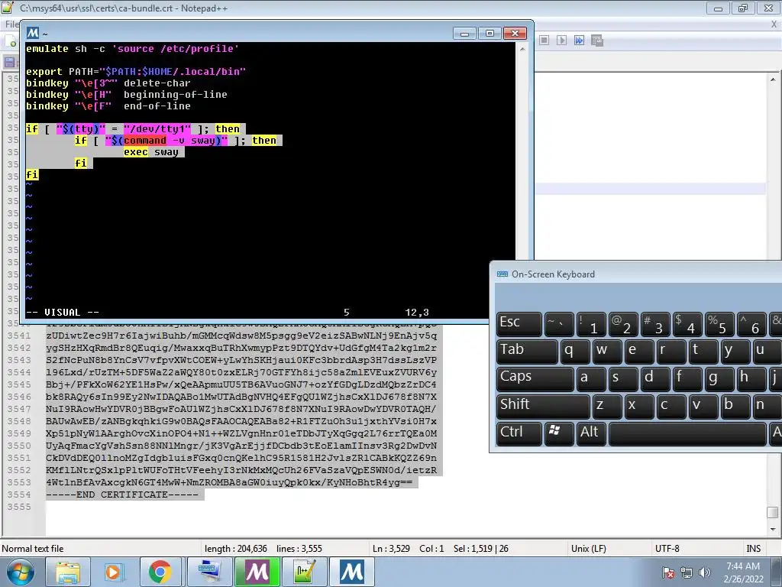Image resolution: width=782 pixels, height=587 pixels.
Task: Click the Tab key on On-Screen Keyboard
Action: (x=527, y=351)
